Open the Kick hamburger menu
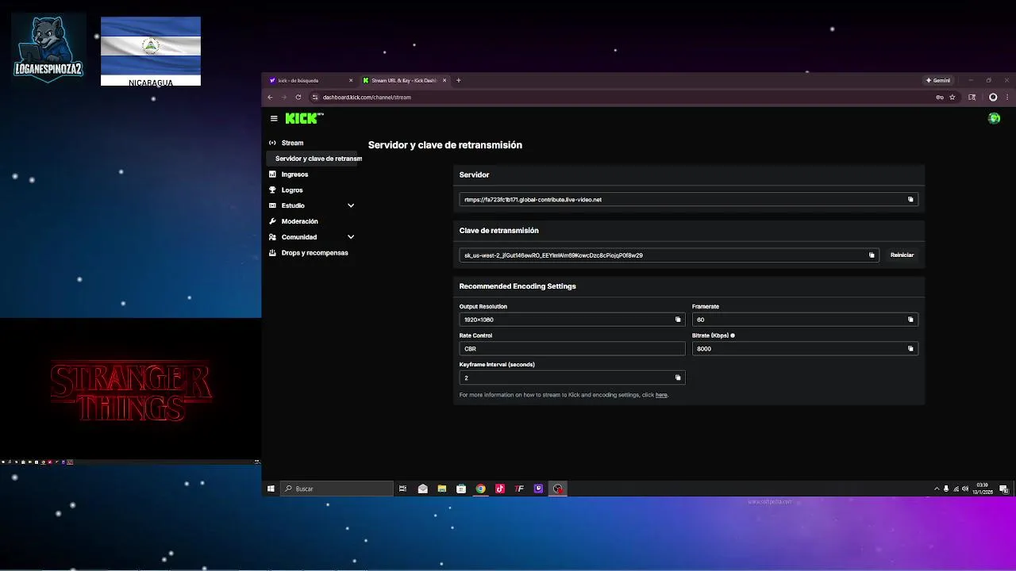 pos(274,118)
